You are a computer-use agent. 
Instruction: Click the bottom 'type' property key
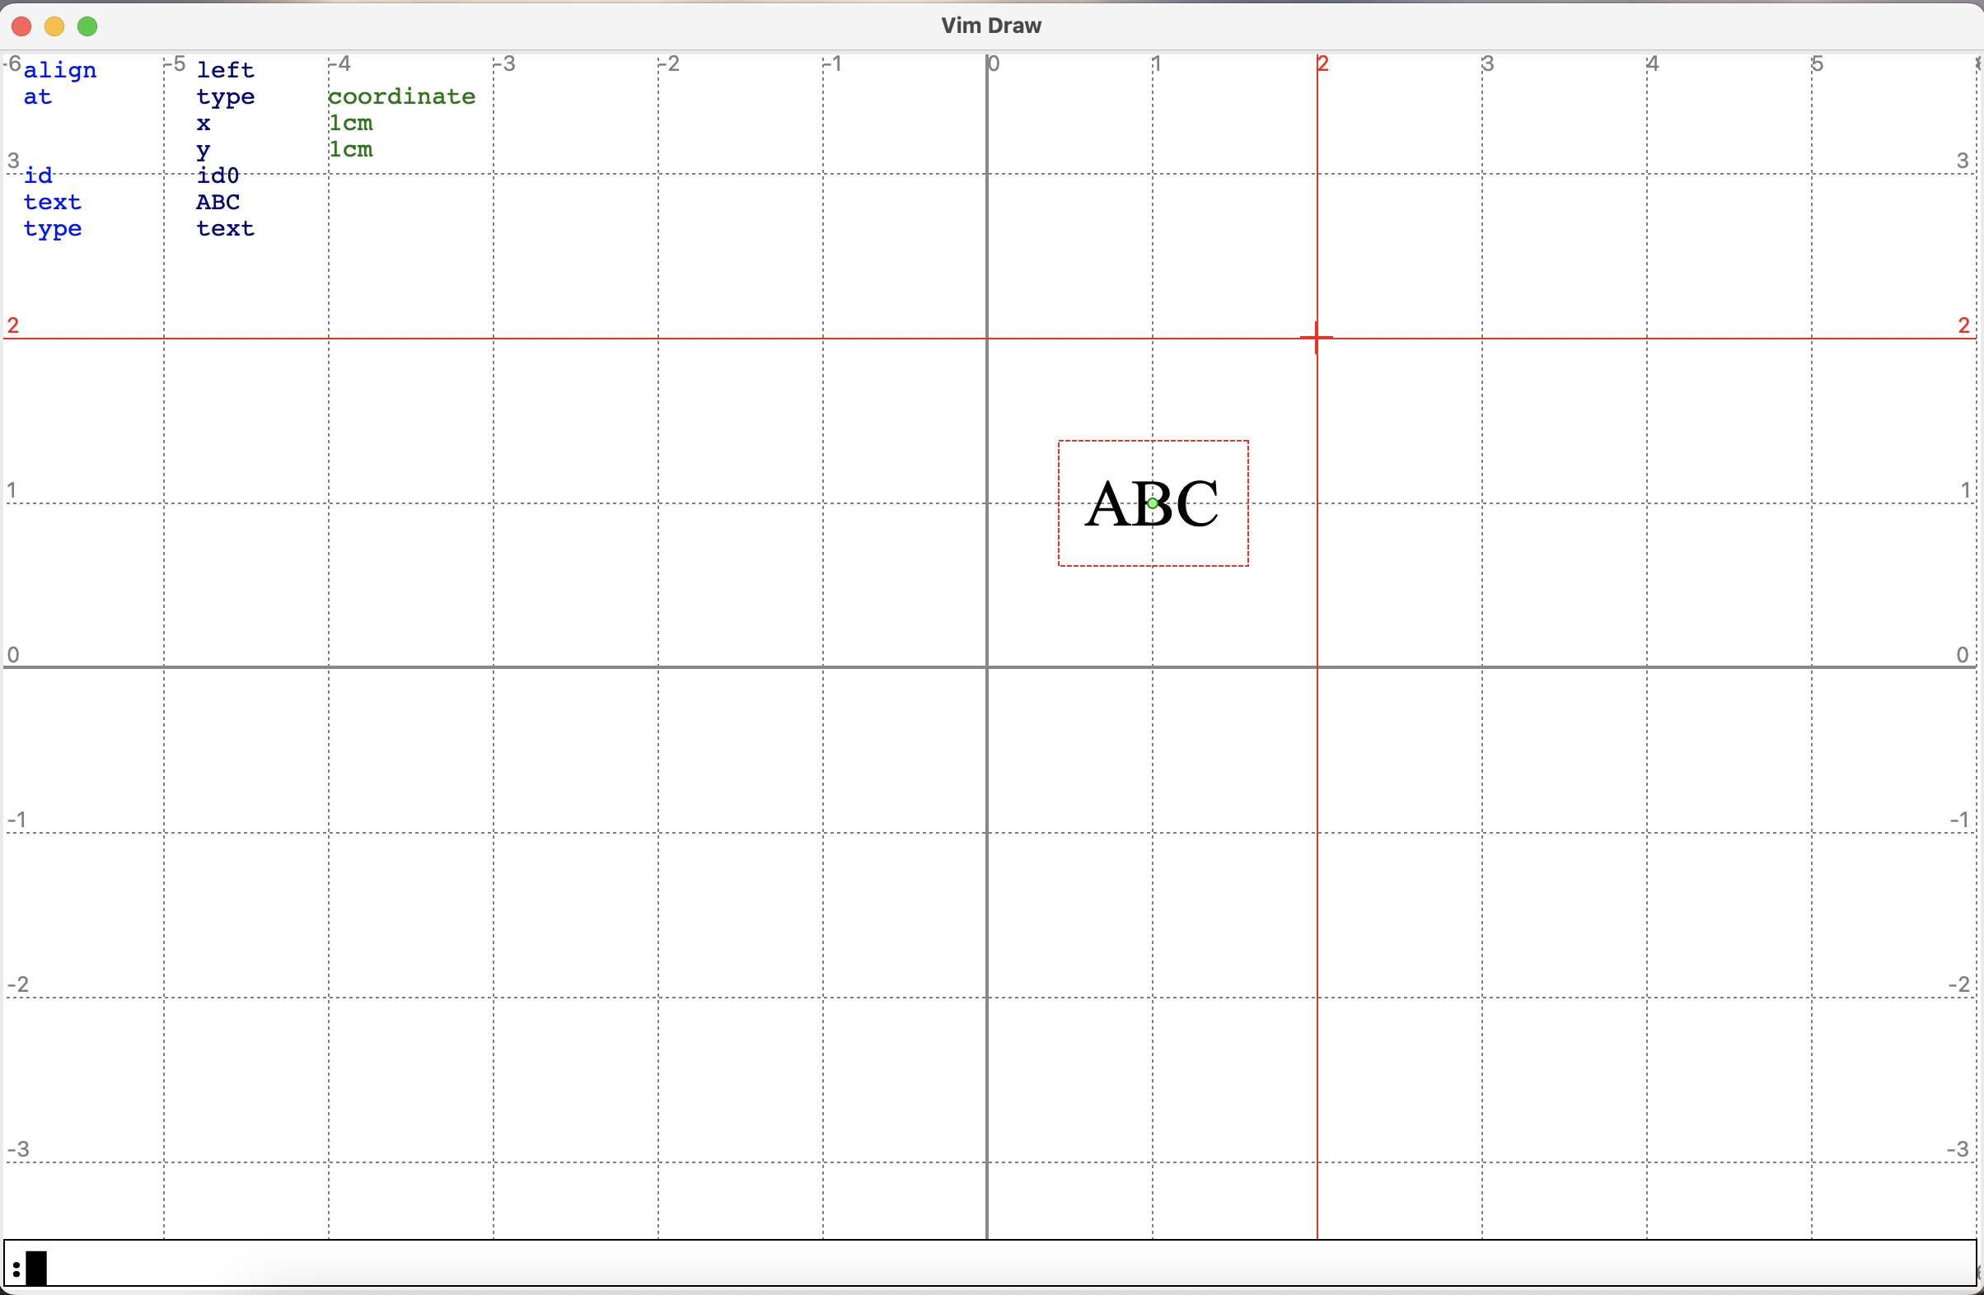53,229
